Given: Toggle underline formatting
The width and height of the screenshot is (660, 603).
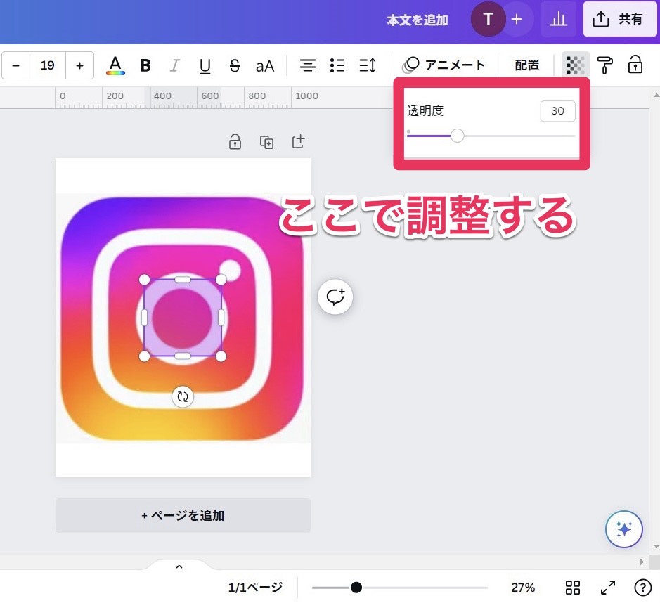Looking at the screenshot, I should (205, 65).
